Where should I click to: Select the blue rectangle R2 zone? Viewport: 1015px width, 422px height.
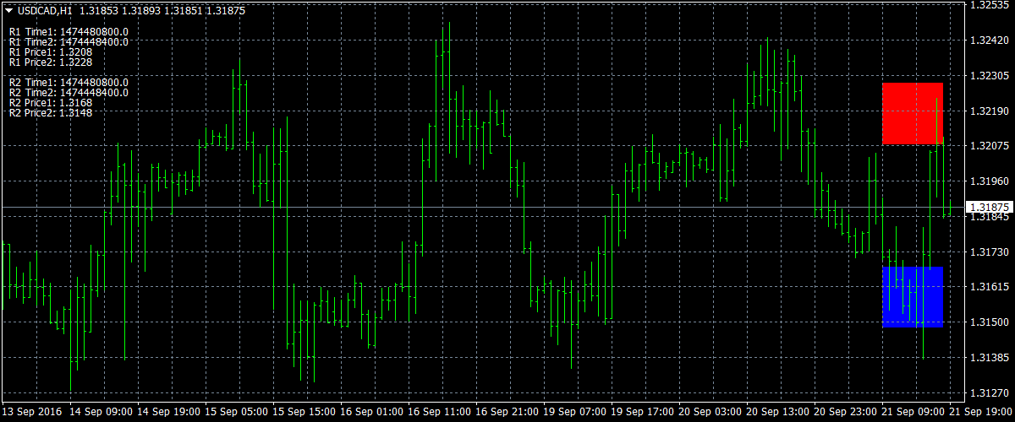[x=913, y=297]
